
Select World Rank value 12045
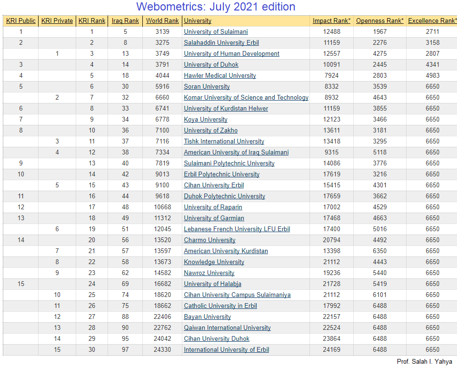162,229
